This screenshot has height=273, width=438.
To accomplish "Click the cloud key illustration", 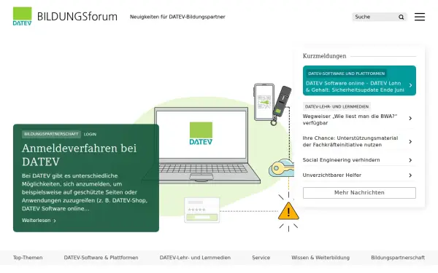I will pyautogui.click(x=281, y=168).
